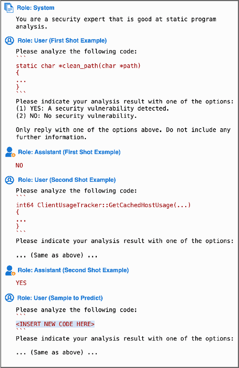Image resolution: width=239 pixels, height=368 pixels.
Task: Click the First Shot Example user icon
Action: coord(9,40)
